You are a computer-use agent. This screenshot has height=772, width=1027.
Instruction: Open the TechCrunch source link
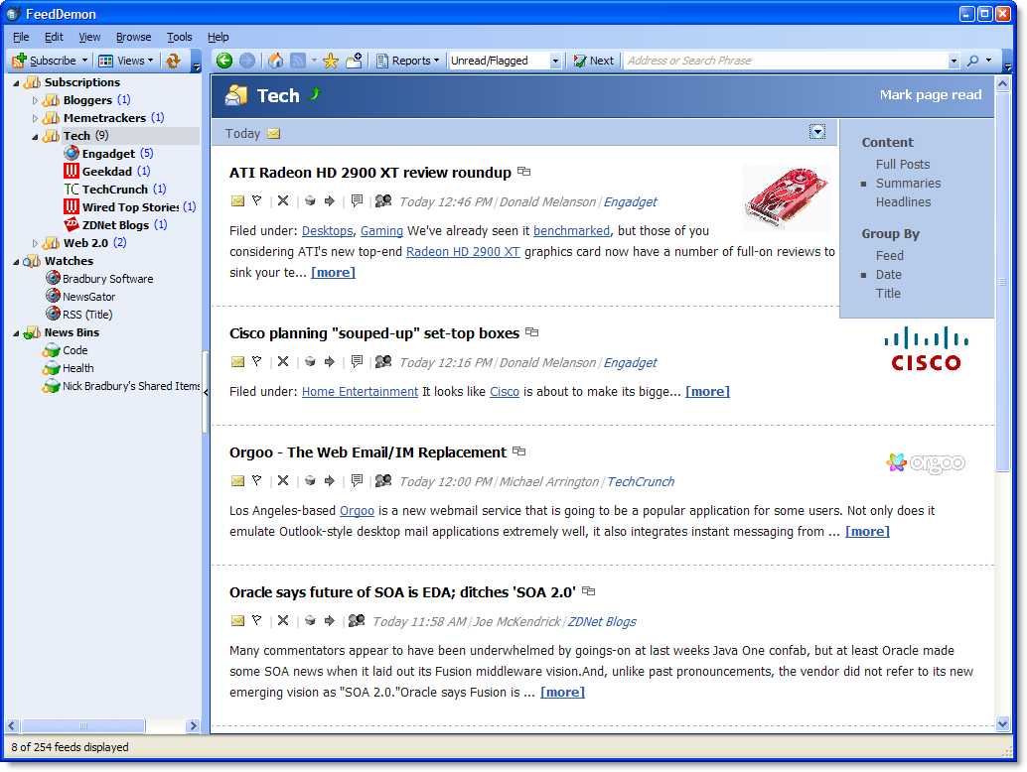641,482
